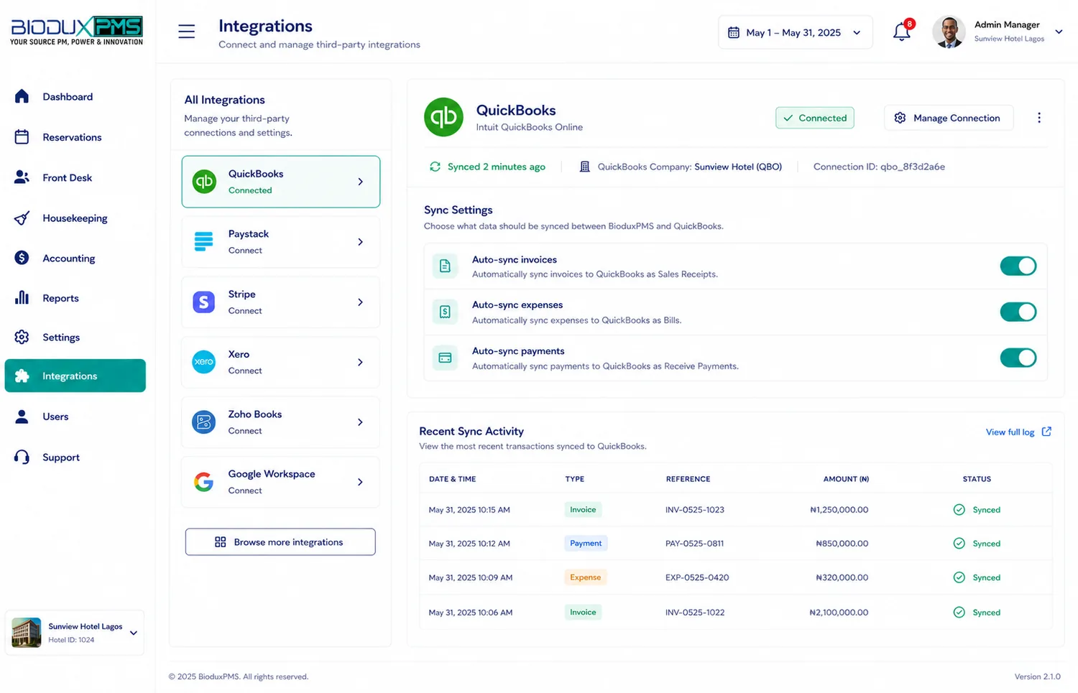
Task: Toggle Auto-sync expenses switch
Action: tap(1018, 312)
